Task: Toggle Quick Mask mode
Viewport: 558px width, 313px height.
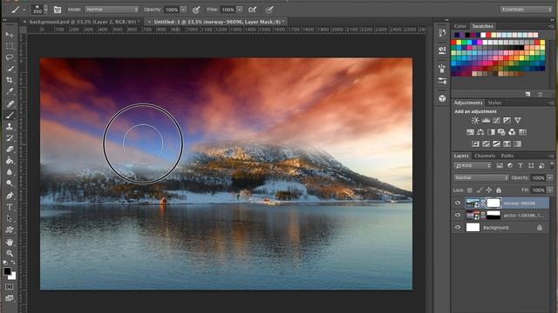Action: pos(10,286)
